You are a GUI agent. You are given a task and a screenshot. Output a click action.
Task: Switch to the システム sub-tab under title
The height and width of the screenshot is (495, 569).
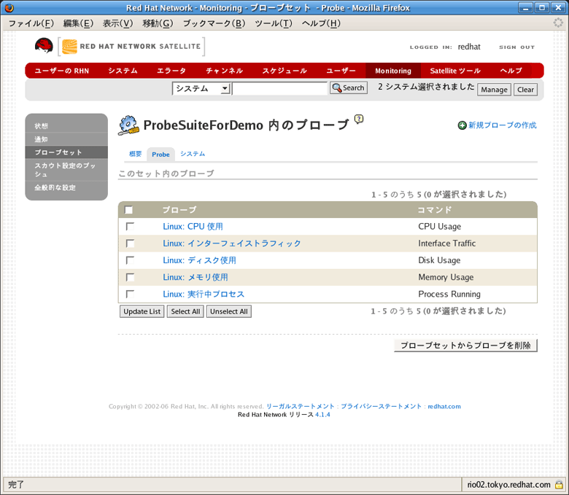click(x=193, y=154)
